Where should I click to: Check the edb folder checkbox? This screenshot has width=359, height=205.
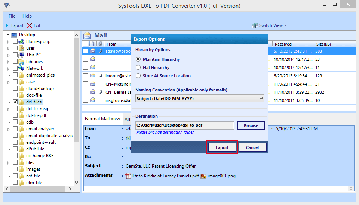point(15,122)
